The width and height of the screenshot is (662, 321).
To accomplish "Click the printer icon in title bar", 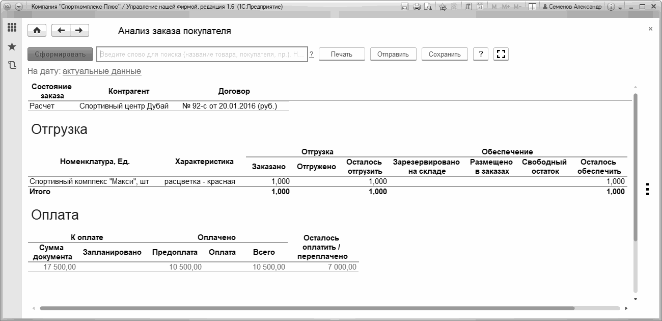I will pyautogui.click(x=417, y=7).
